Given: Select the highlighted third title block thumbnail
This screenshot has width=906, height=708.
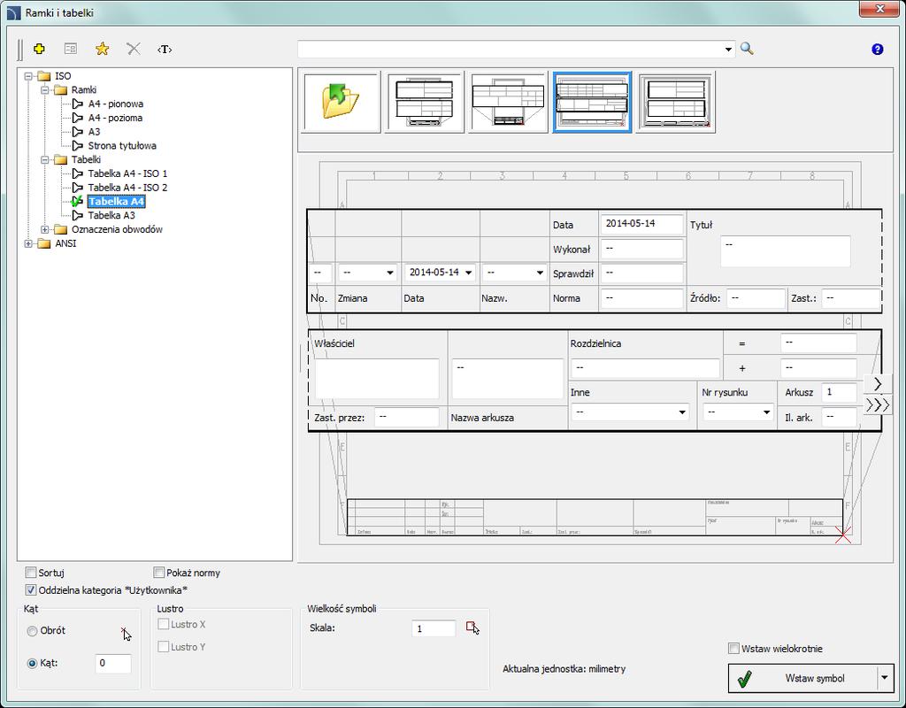Looking at the screenshot, I should point(592,103).
